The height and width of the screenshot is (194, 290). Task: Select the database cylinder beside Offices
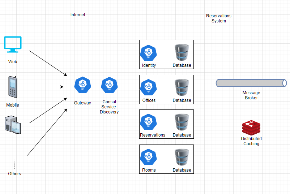point(182,87)
